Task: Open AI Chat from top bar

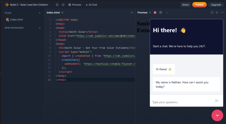Action: pos(91,5)
